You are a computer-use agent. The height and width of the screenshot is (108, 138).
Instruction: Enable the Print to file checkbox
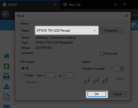pyautogui.click(x=102, y=54)
